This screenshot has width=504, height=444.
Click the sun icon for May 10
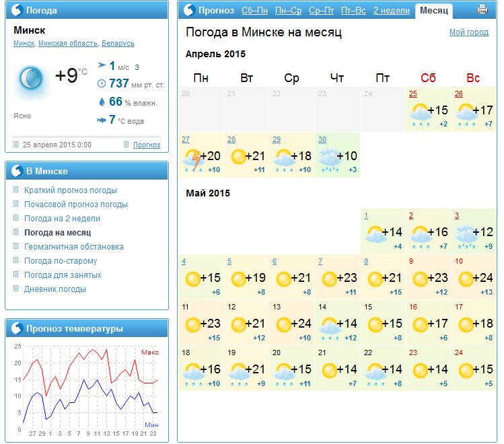coord(465,279)
